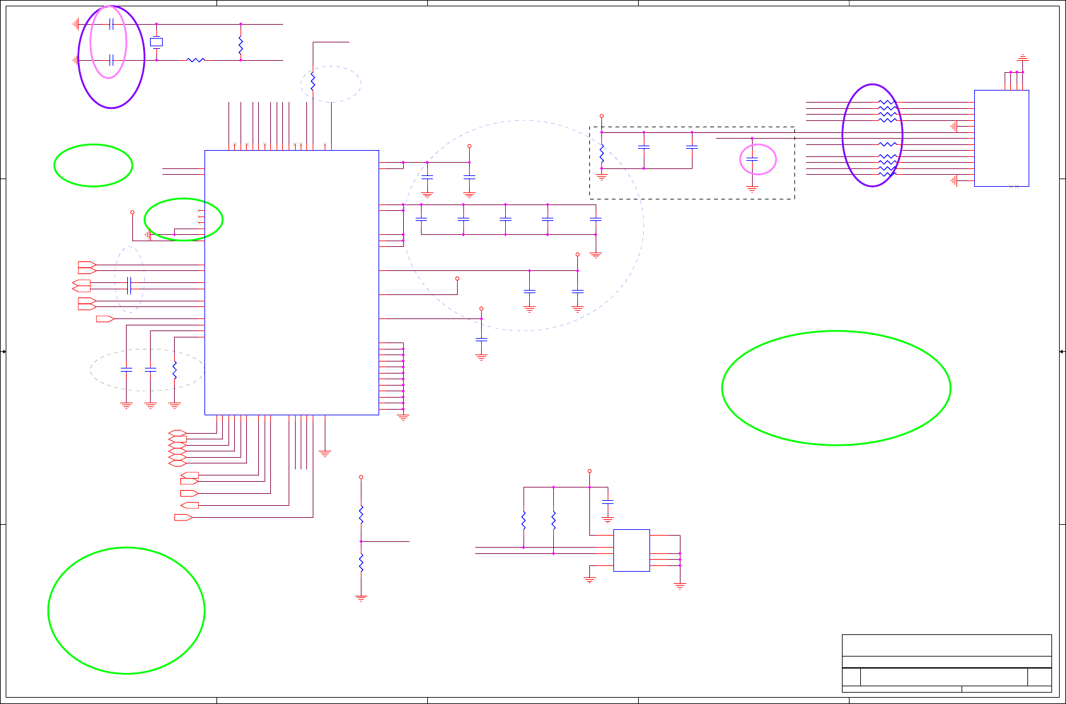1066x704 pixels.
Task: Select the resistor in the dashed ellipse above the main IC
Action: pyautogui.click(x=313, y=82)
